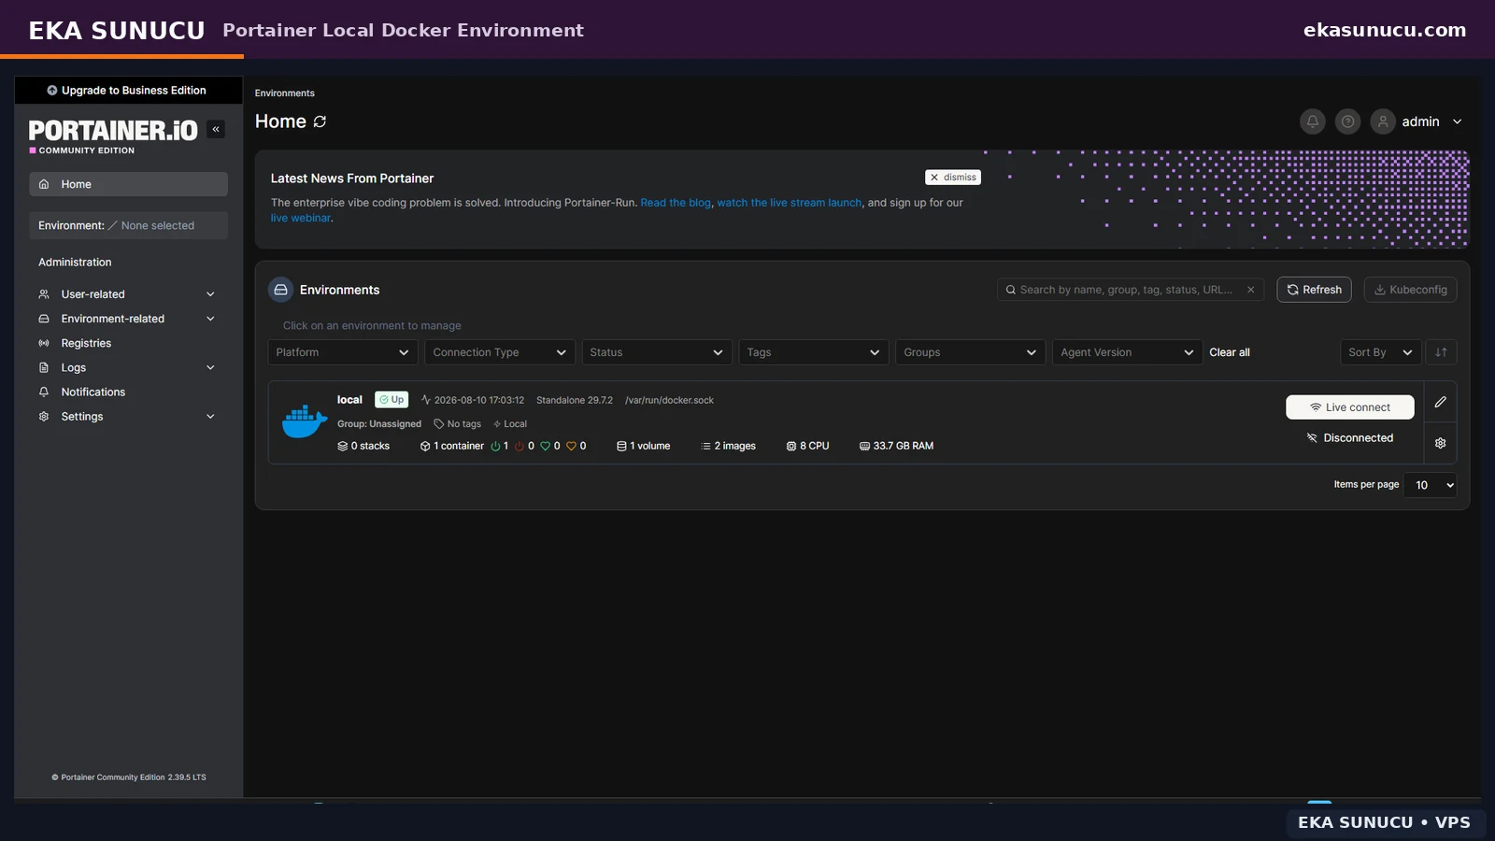
Task: Toggle sort order with the arrows icon
Action: 1441,352
